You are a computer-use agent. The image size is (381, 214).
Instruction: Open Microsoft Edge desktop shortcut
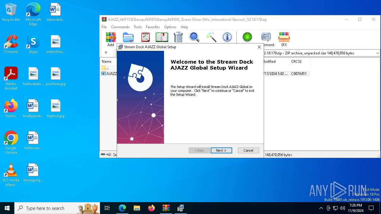pos(33,14)
